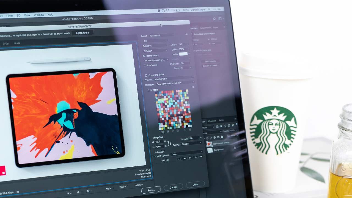Open the 3D menu
The width and height of the screenshot is (352, 198).
point(18,15)
